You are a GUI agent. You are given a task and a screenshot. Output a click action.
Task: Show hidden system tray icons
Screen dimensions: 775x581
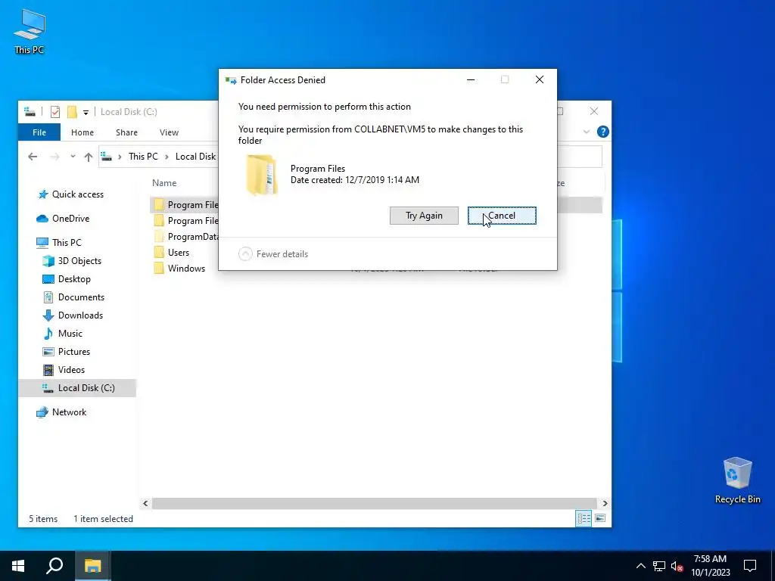tap(640, 566)
